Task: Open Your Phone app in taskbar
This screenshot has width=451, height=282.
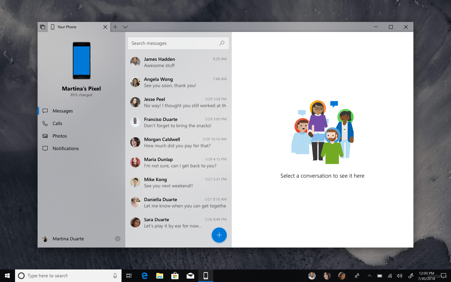Action: [205, 276]
